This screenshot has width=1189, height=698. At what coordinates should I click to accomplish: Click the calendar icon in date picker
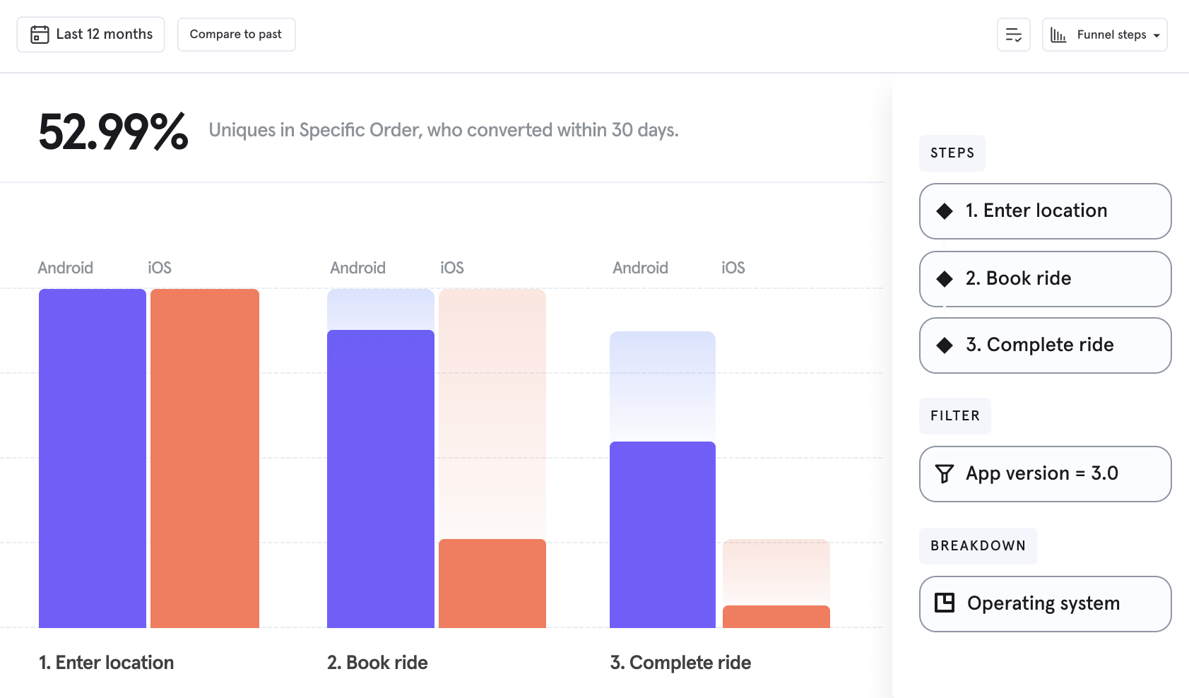click(x=40, y=35)
